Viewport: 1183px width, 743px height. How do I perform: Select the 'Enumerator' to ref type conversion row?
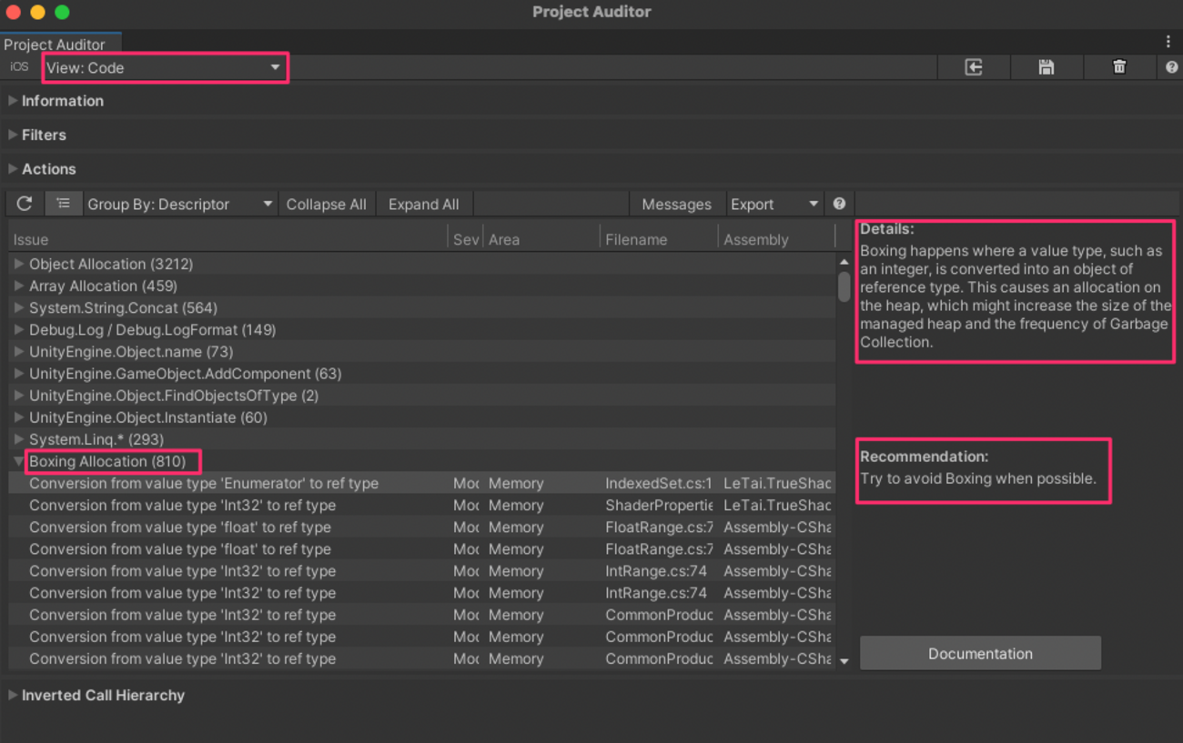coord(204,484)
